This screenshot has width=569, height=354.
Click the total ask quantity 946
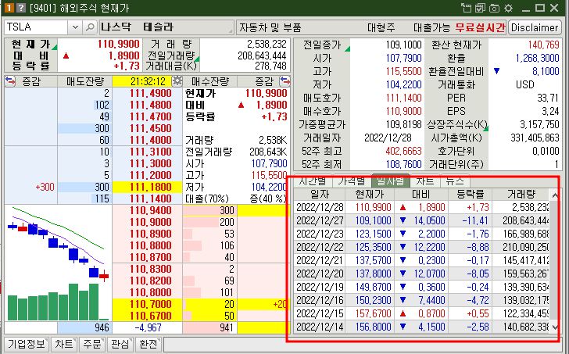[102, 328]
